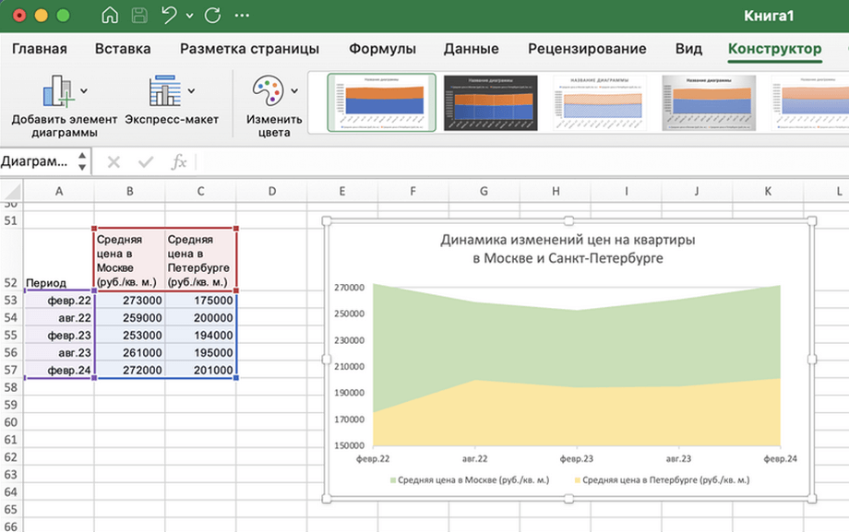The image size is (849, 532).
Task: Select the first white chart style thumbnail
Action: coord(382,103)
